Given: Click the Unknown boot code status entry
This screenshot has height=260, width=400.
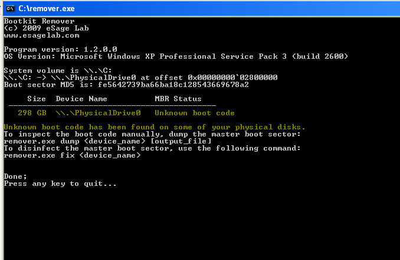Looking at the screenshot, I should click(195, 113).
